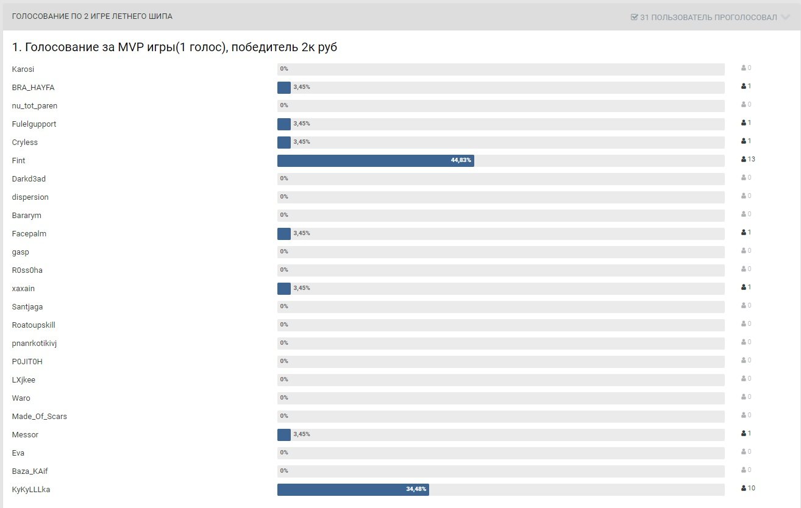Click the Made_Of_Scars option label
The height and width of the screenshot is (508, 801).
pos(40,417)
